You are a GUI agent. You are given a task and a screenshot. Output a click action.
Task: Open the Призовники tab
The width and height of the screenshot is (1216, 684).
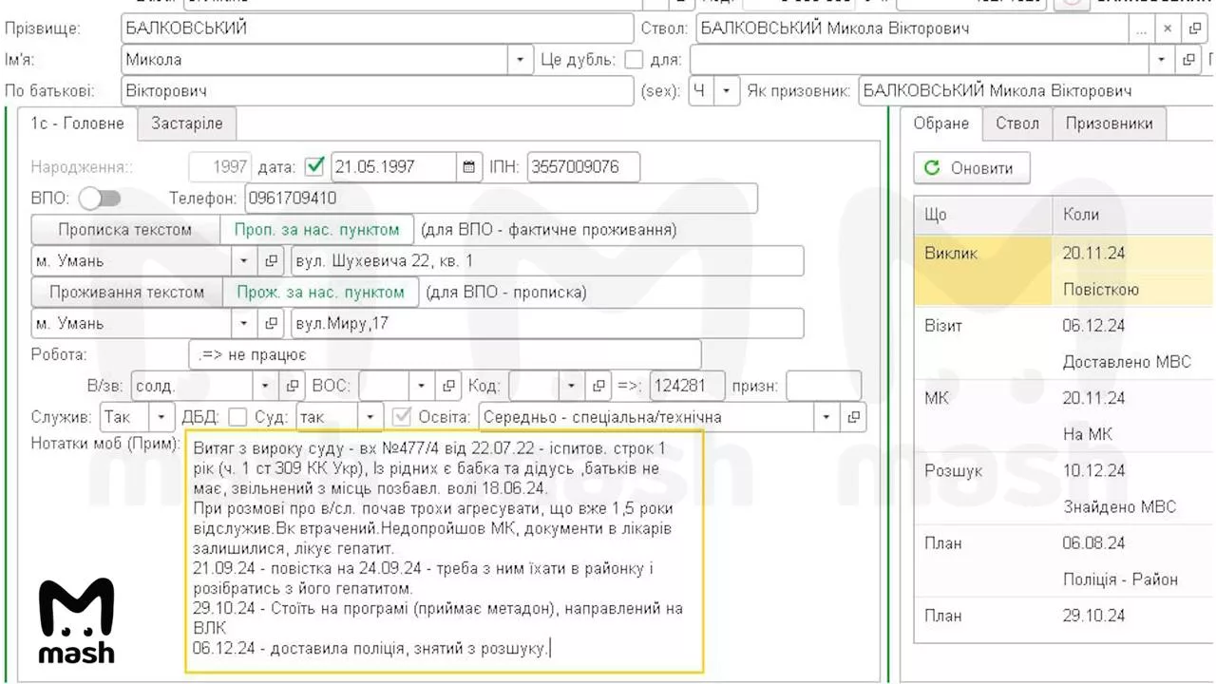[1109, 123]
